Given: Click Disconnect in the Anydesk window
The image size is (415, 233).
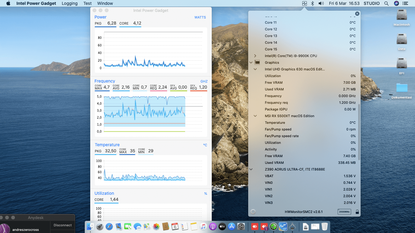Looking at the screenshot, I should (63, 225).
